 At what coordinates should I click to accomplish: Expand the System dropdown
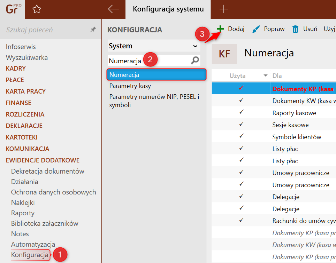195,46
